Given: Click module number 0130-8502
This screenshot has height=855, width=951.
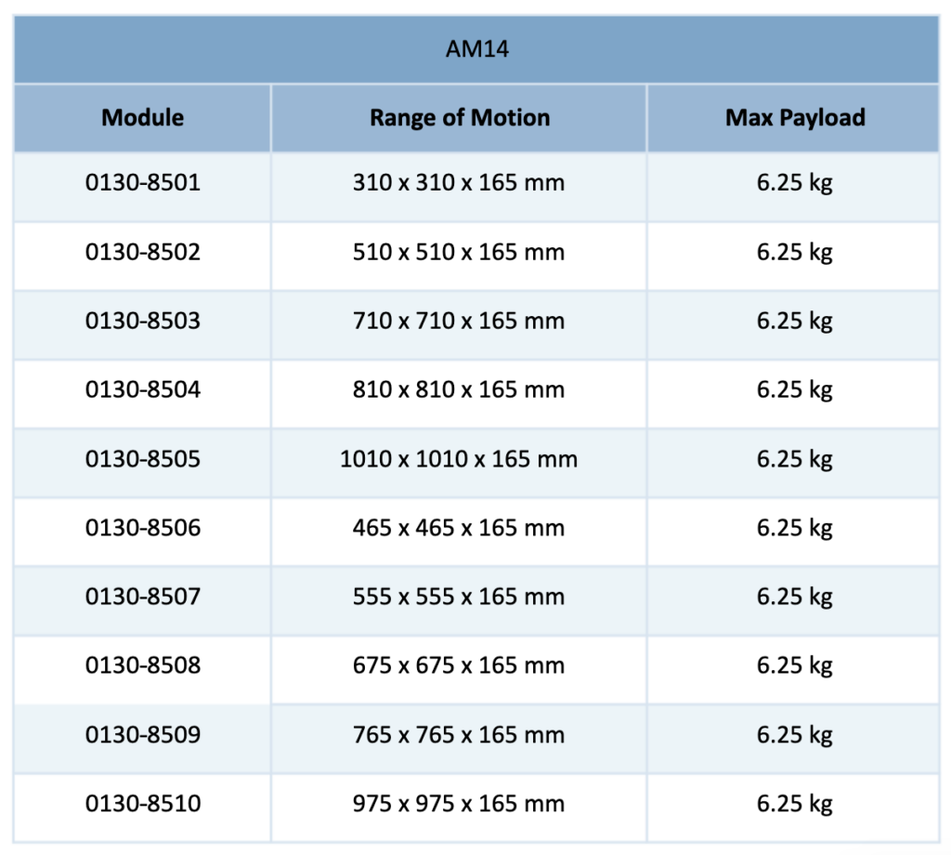Looking at the screenshot, I should point(142,252).
